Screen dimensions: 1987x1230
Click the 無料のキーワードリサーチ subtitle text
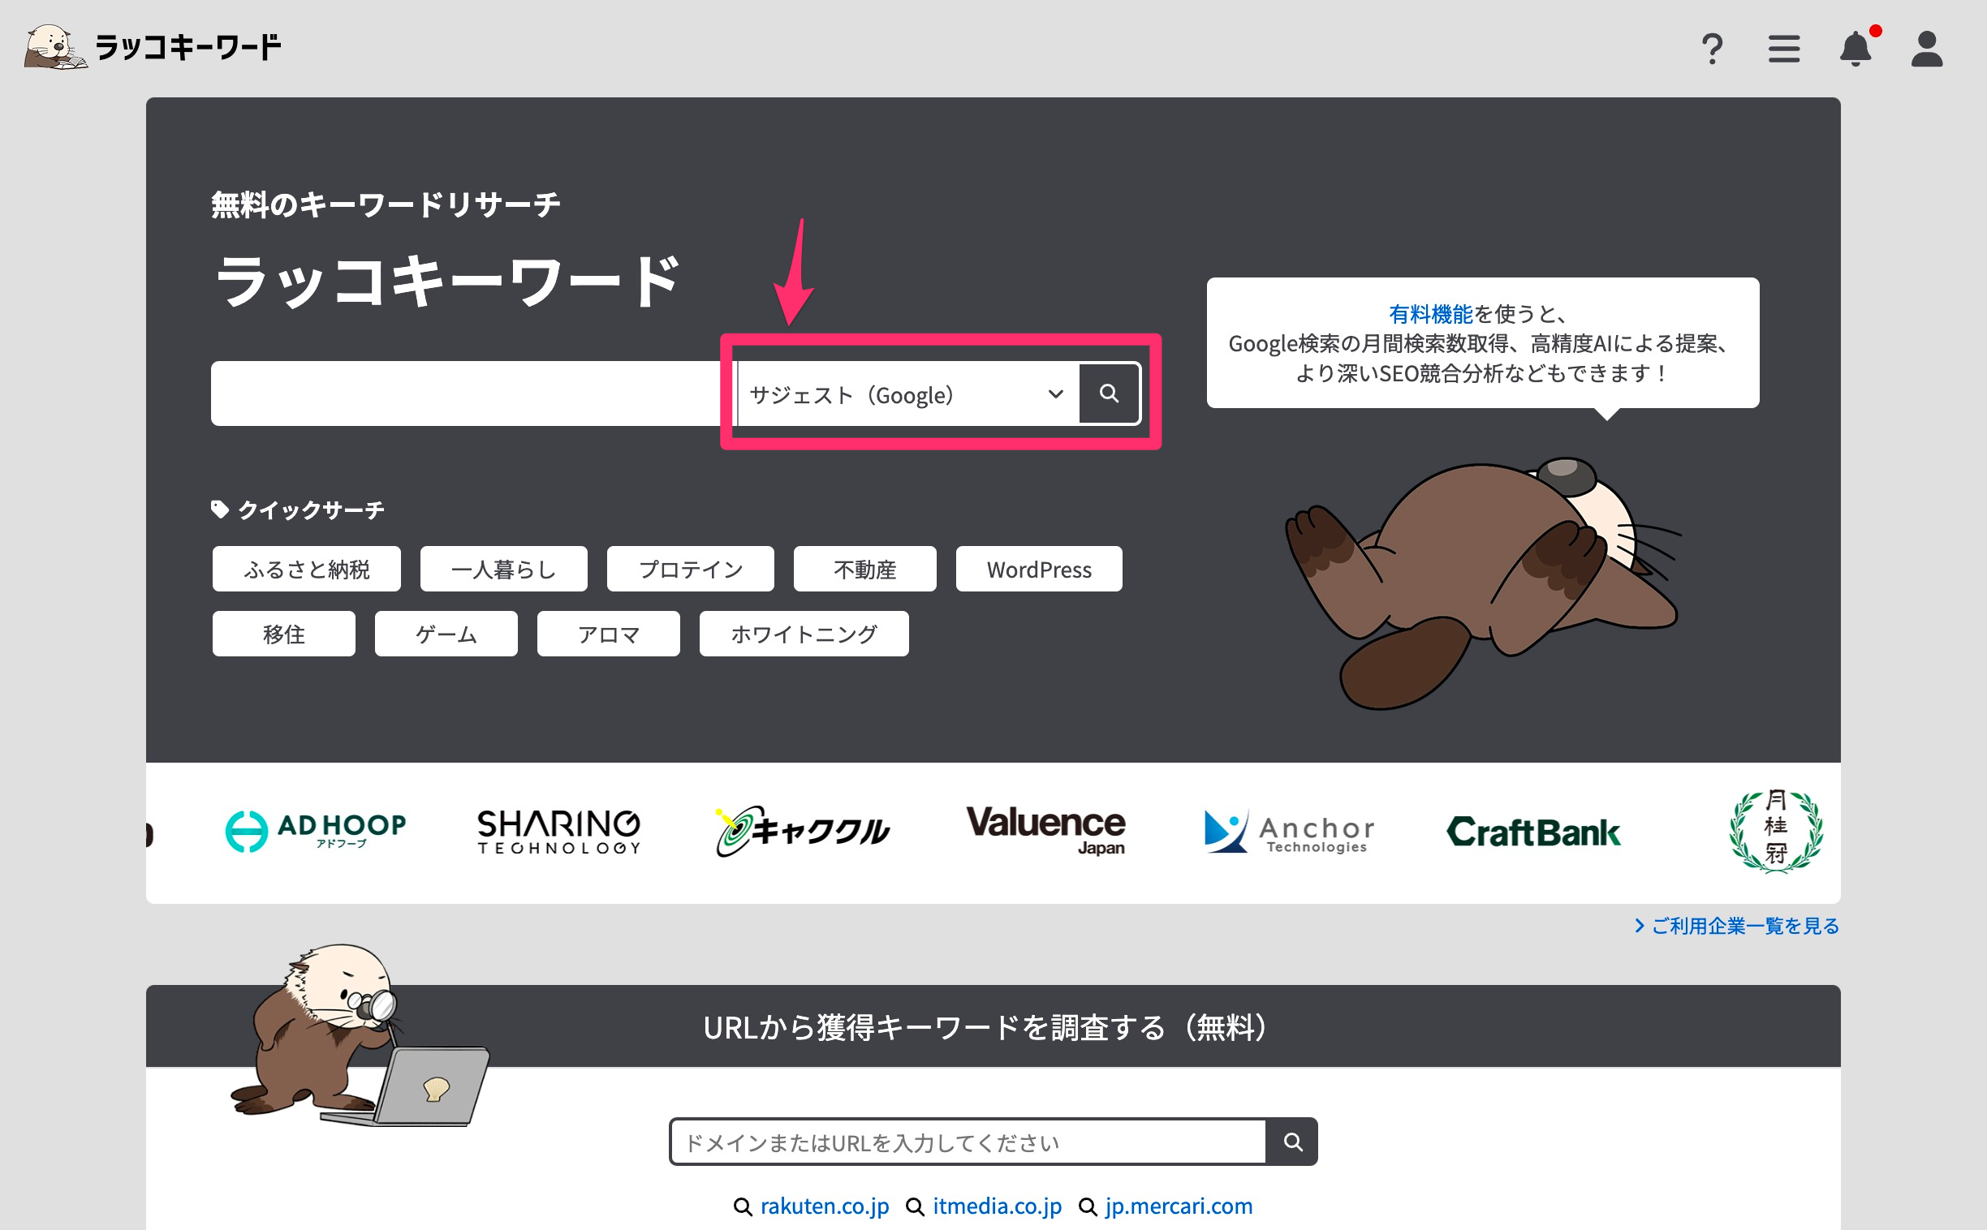click(386, 204)
